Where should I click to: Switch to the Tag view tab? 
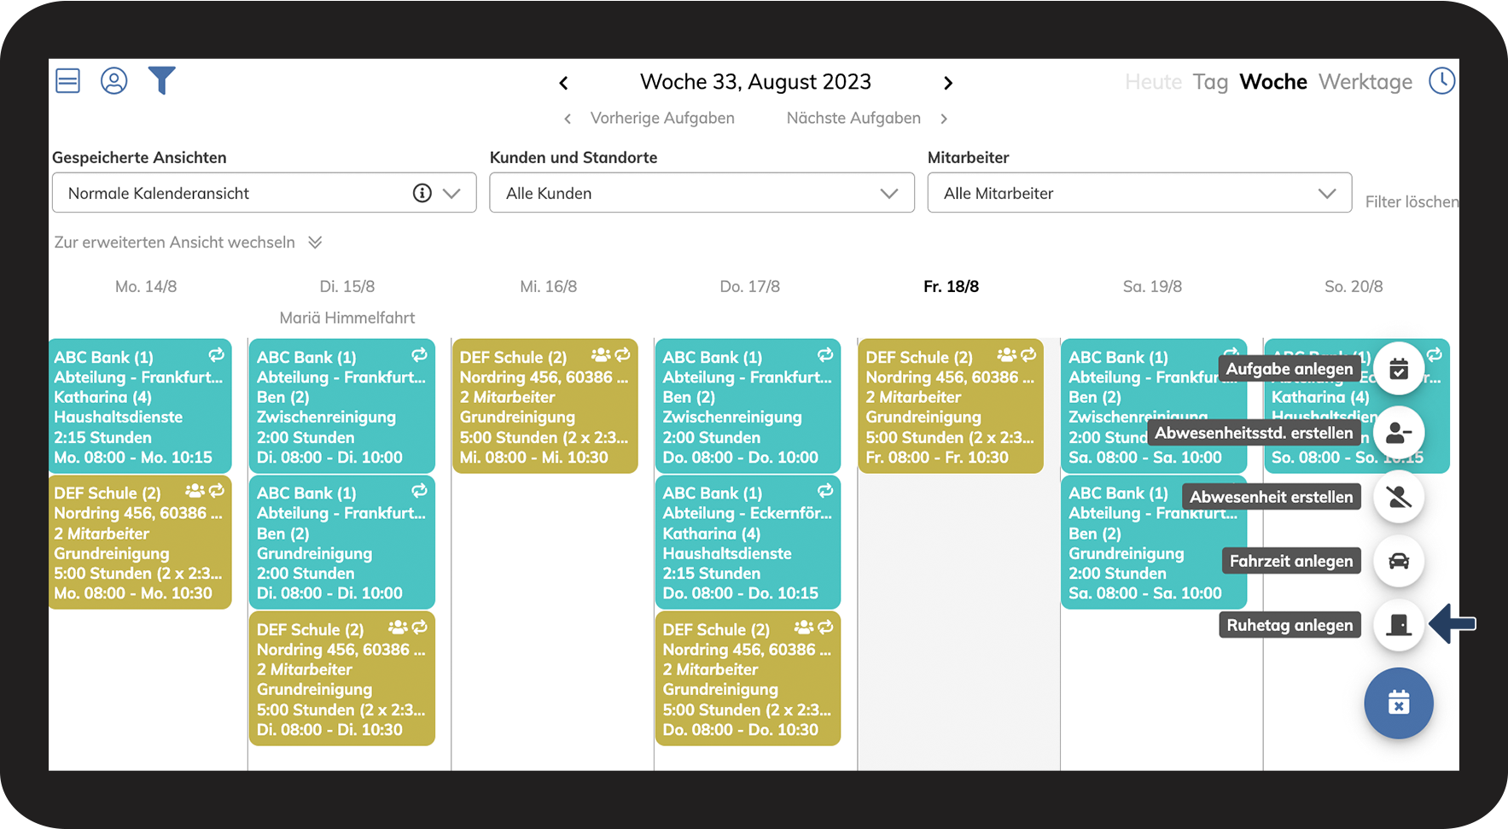1210,82
